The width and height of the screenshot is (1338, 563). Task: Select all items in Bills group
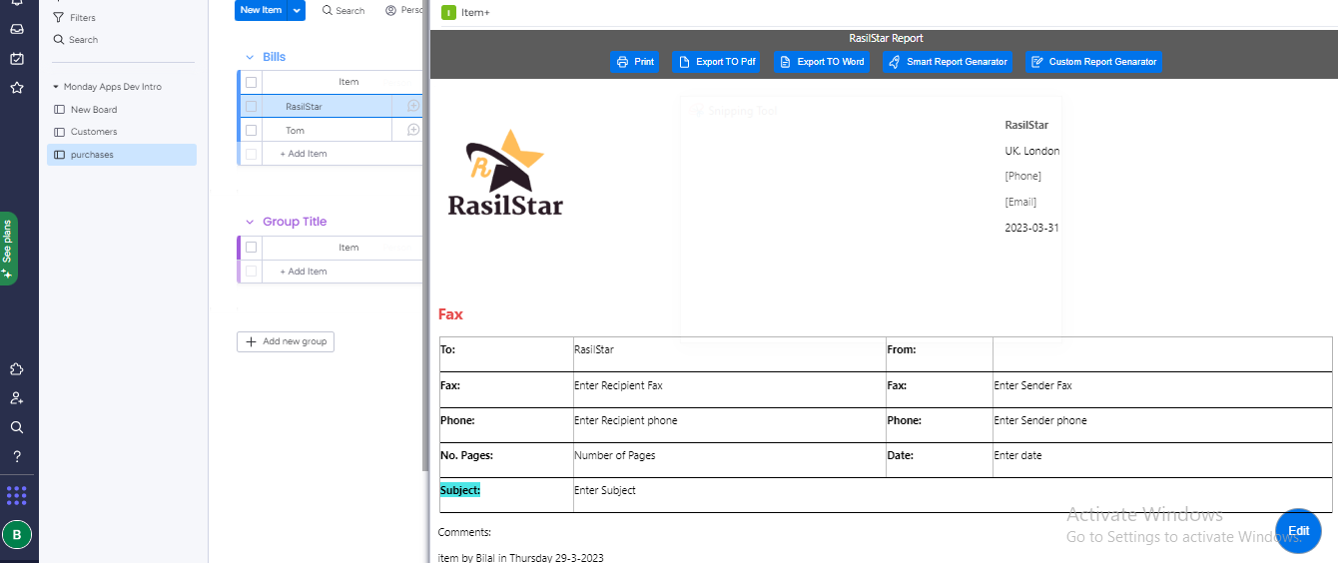coord(252,82)
